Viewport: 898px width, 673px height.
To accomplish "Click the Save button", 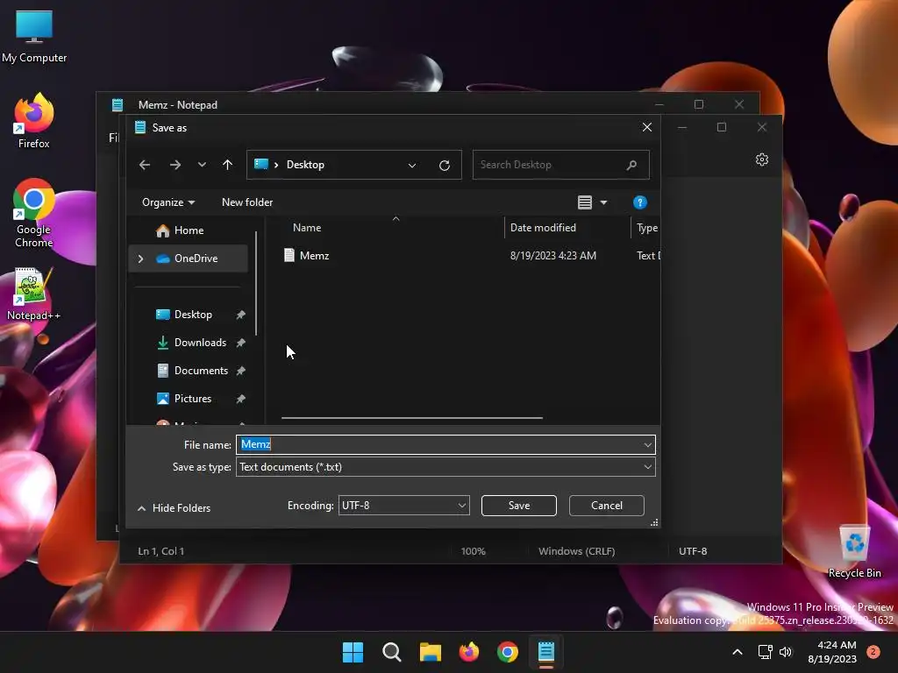I will click(519, 506).
